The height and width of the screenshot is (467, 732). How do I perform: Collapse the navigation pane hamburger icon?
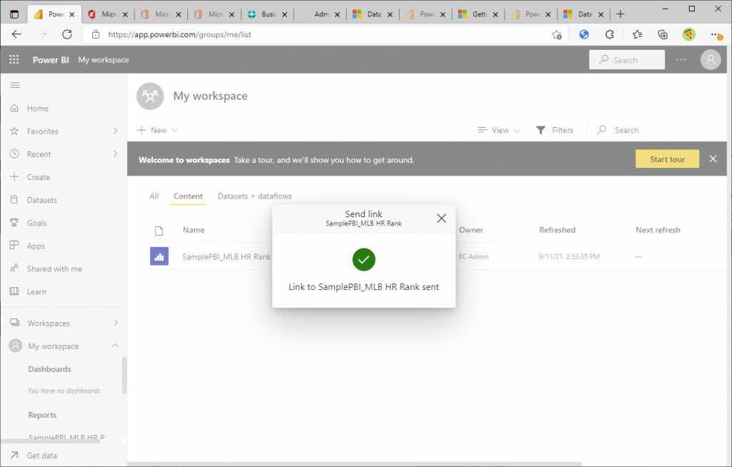point(15,85)
